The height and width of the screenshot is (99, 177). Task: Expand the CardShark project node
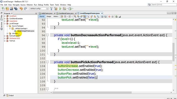click(x=5, y=16)
